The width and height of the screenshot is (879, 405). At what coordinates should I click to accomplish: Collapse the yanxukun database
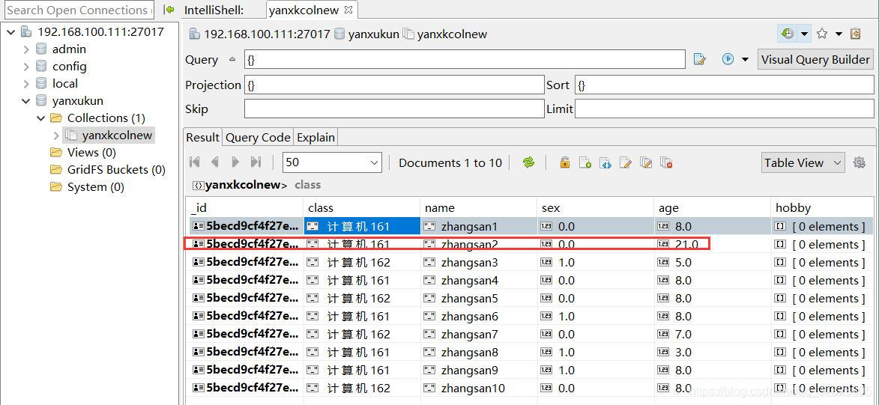click(x=25, y=101)
